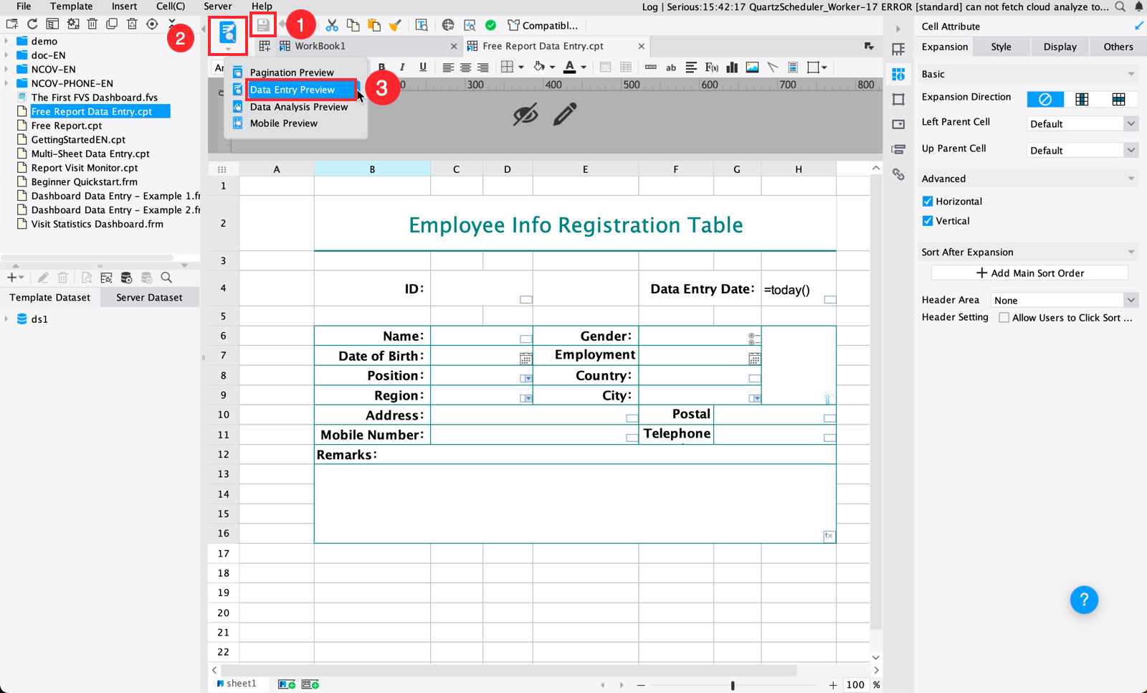Choose Pagination Preview menu item
This screenshot has height=693, width=1147.
292,72
